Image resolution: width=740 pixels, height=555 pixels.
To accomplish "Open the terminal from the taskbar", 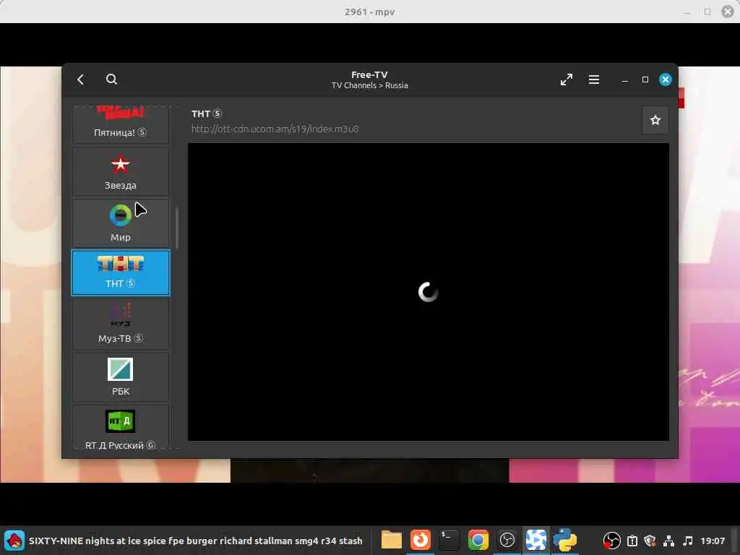I will [x=449, y=540].
